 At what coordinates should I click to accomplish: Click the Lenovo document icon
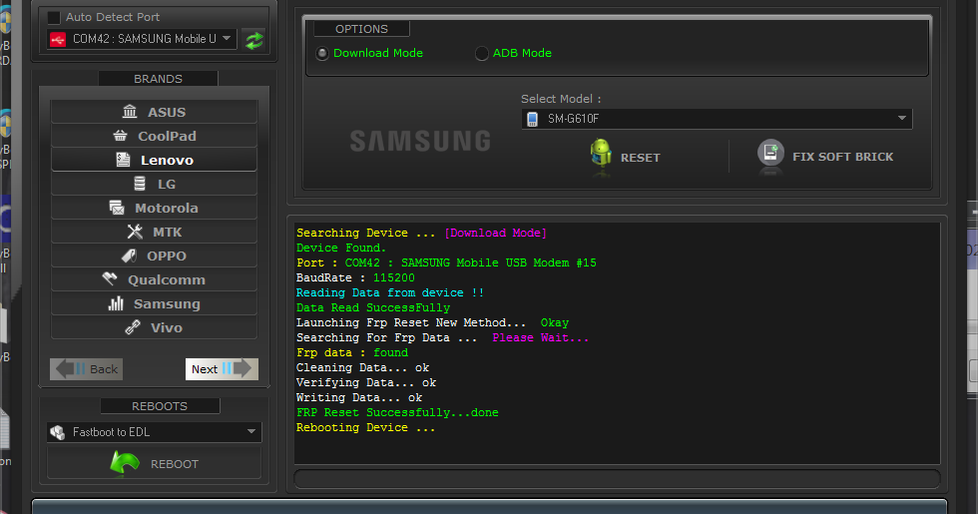123,160
